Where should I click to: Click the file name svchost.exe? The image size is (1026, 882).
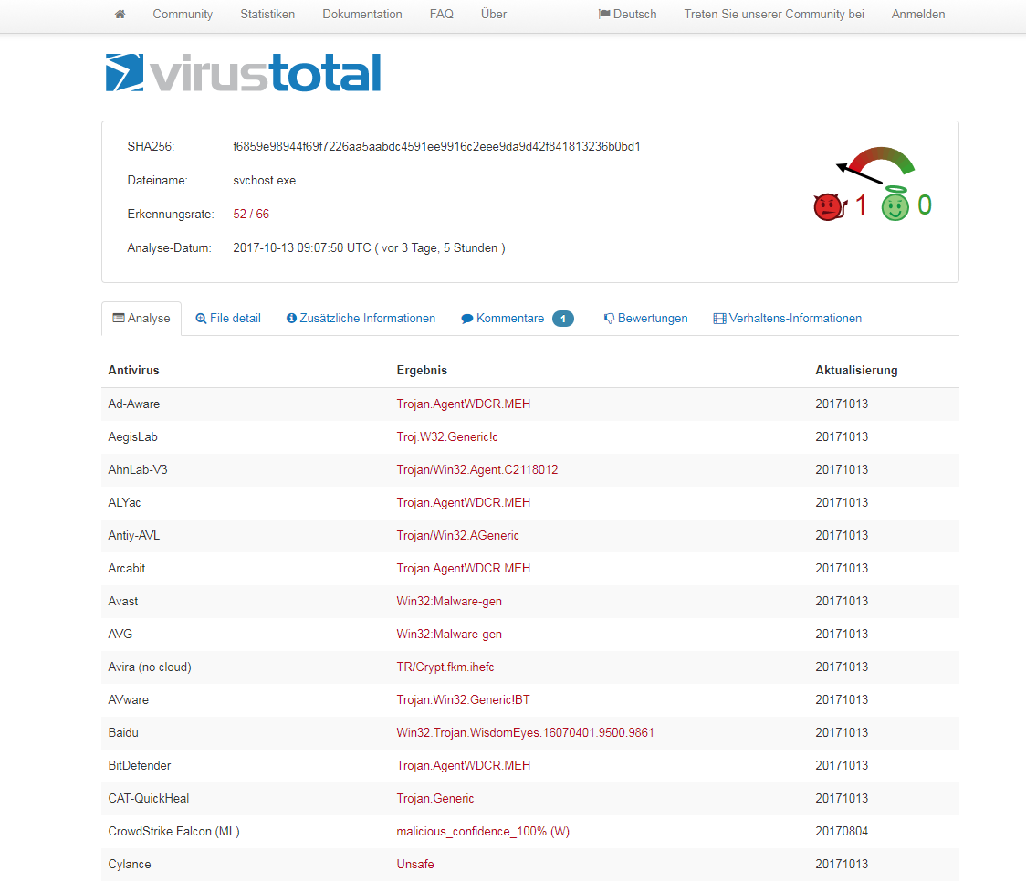(x=265, y=181)
